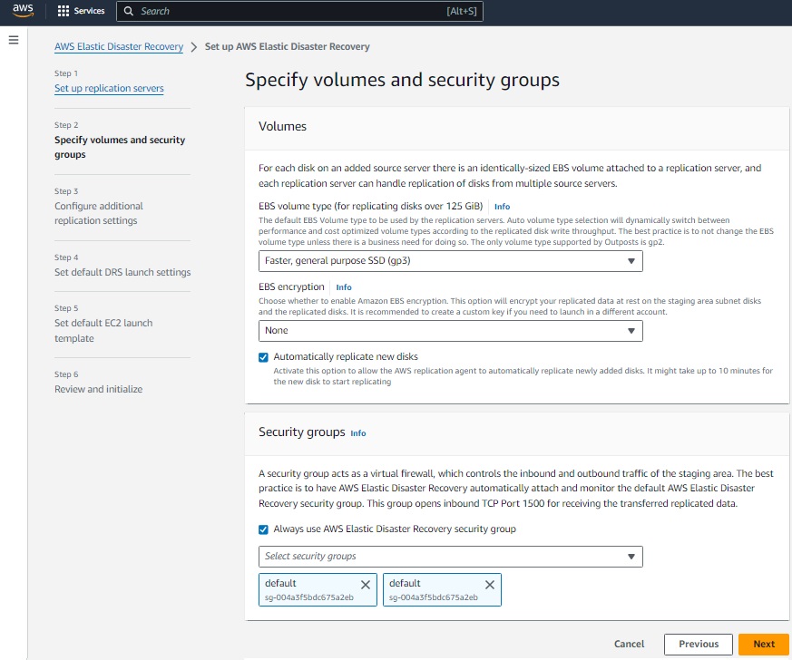Open Info next to Security groups heading
This screenshot has width=792, height=660.
point(358,433)
